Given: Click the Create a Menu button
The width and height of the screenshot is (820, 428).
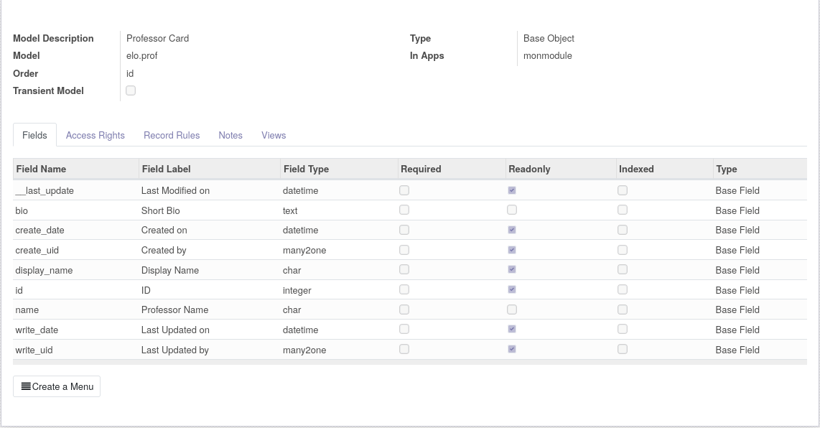Looking at the screenshot, I should tap(57, 386).
